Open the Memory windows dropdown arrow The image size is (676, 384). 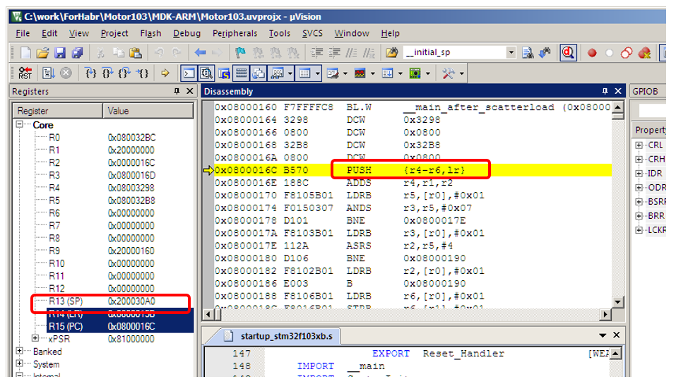click(317, 73)
